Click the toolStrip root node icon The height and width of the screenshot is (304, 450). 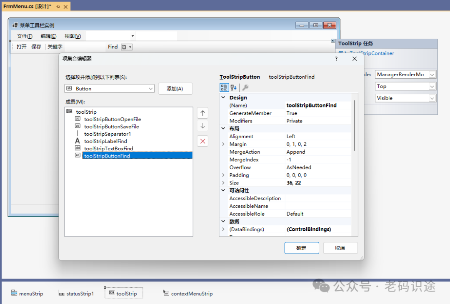(70, 111)
